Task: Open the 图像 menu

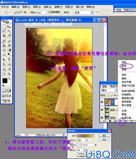Action: click(26, 7)
